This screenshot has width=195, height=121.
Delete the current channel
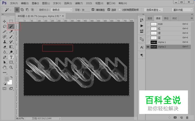[x=187, y=117]
